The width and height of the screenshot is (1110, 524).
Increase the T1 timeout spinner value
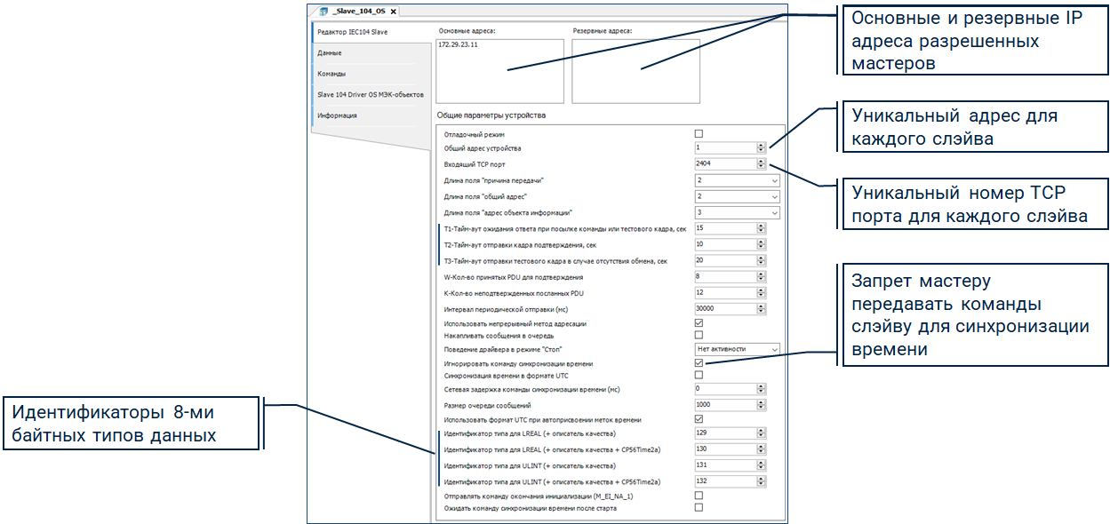click(x=761, y=225)
